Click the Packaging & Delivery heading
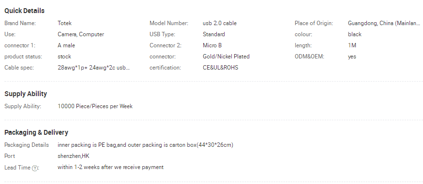This screenshot has height=184, width=423. click(x=36, y=132)
